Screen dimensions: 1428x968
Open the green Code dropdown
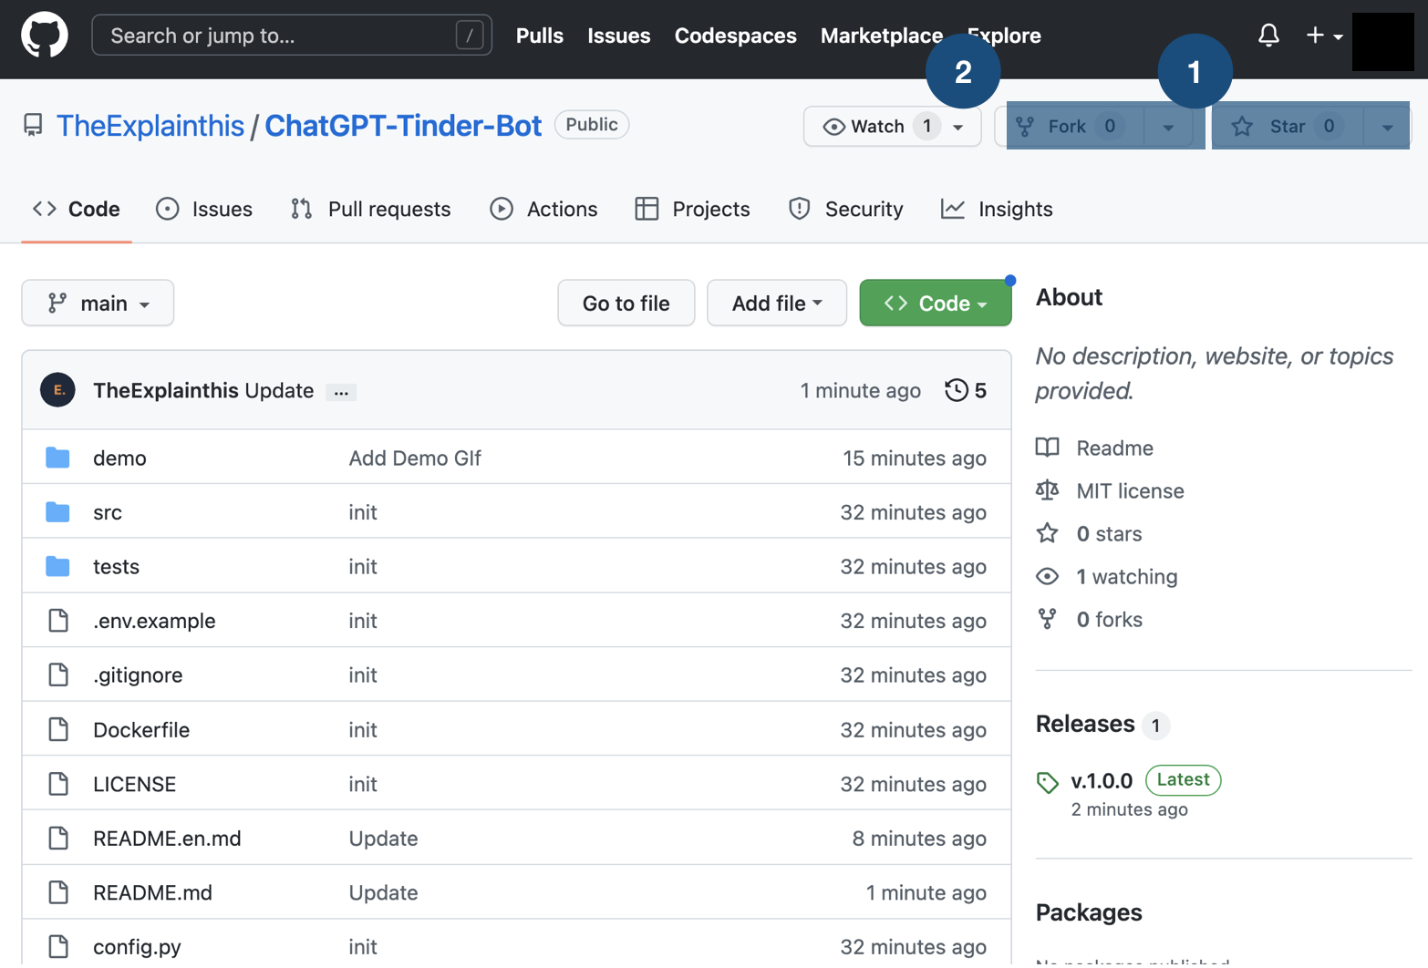(935, 303)
